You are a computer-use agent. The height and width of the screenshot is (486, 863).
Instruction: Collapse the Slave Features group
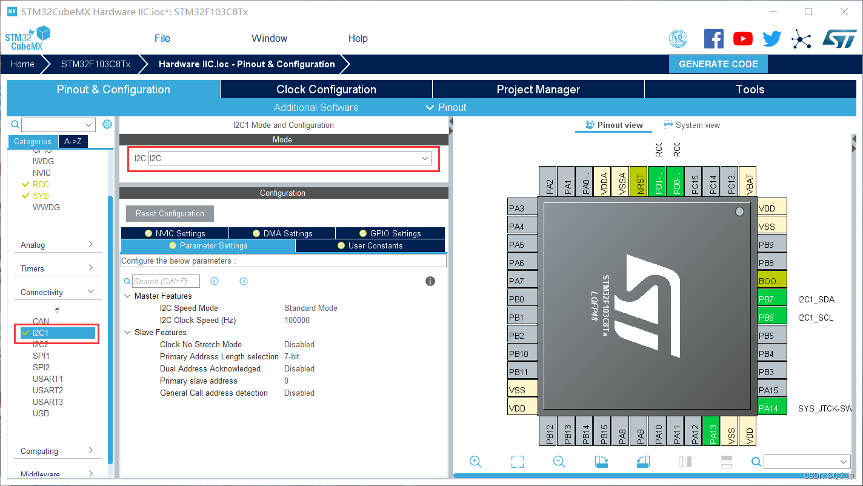pos(127,332)
